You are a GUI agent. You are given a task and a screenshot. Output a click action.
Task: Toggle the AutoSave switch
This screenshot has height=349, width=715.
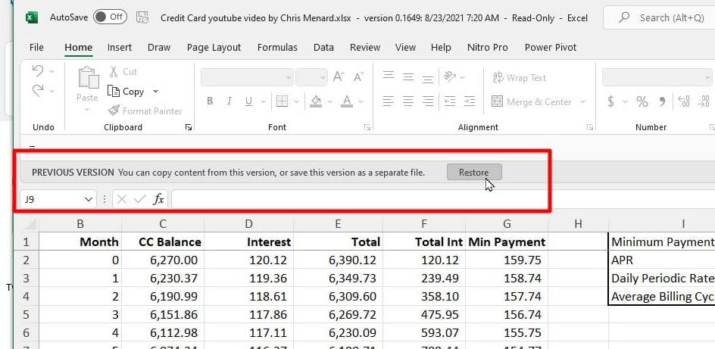pos(110,17)
